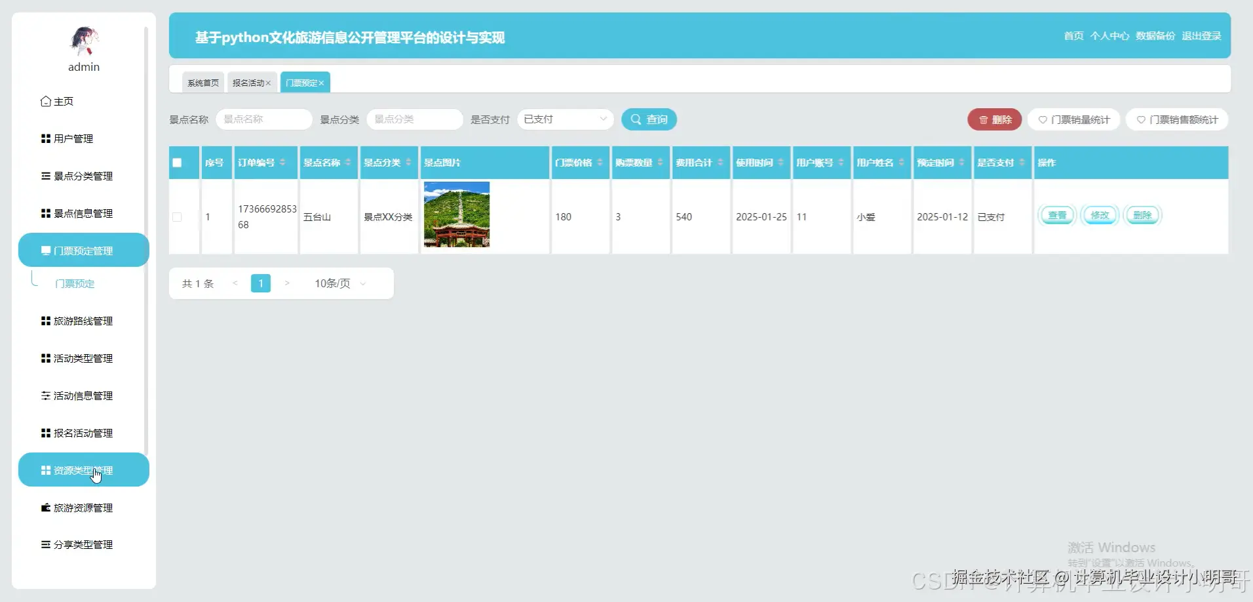This screenshot has height=602, width=1253.
Task: Open 首页 in the top header
Action: (1073, 36)
